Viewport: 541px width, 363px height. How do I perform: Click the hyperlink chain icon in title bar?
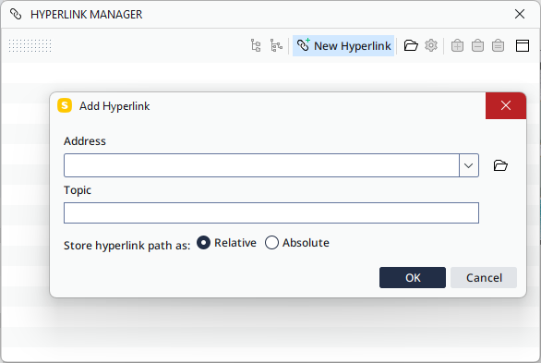click(x=16, y=15)
